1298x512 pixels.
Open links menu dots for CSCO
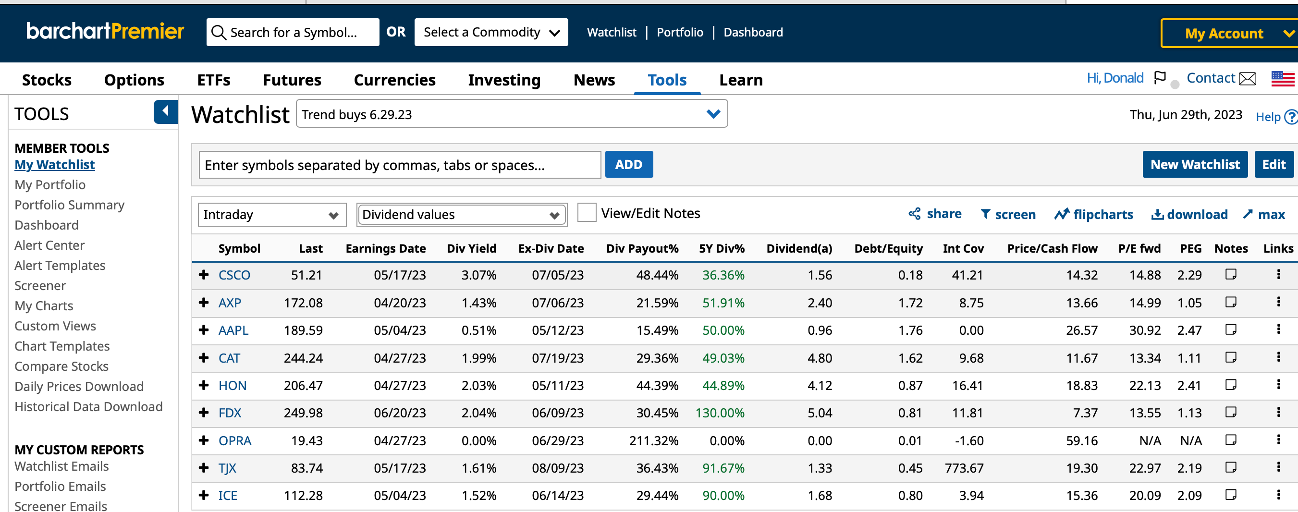click(1278, 274)
